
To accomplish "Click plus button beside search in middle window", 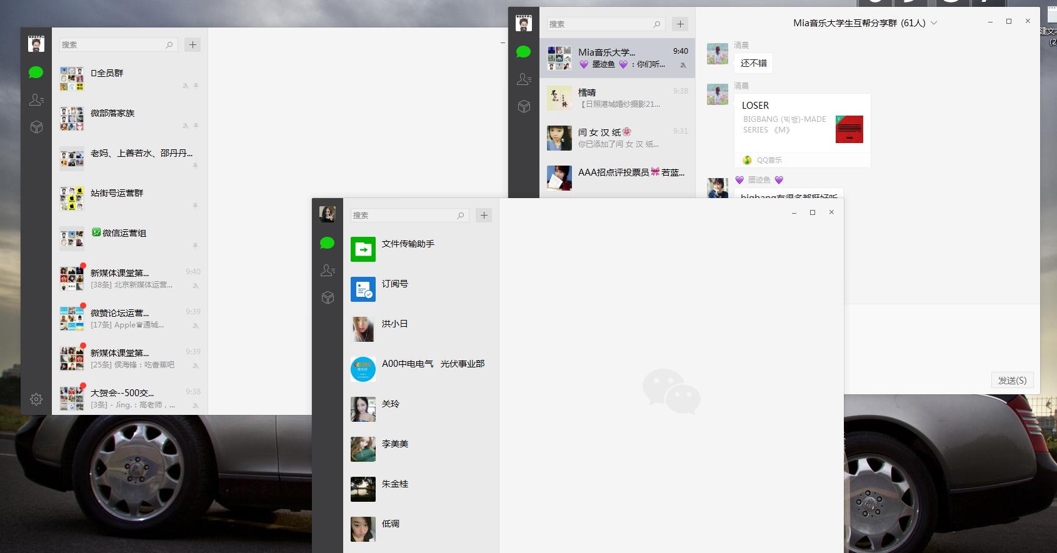I will (484, 215).
